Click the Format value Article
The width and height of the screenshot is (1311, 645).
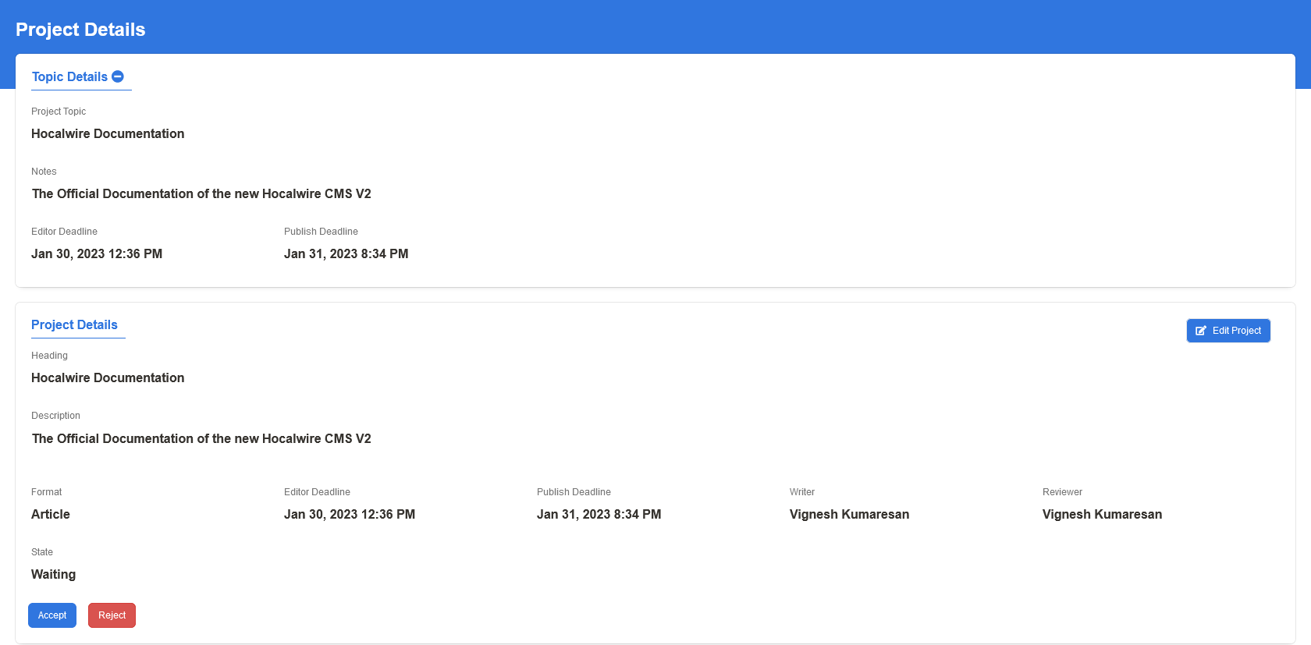[x=51, y=515]
